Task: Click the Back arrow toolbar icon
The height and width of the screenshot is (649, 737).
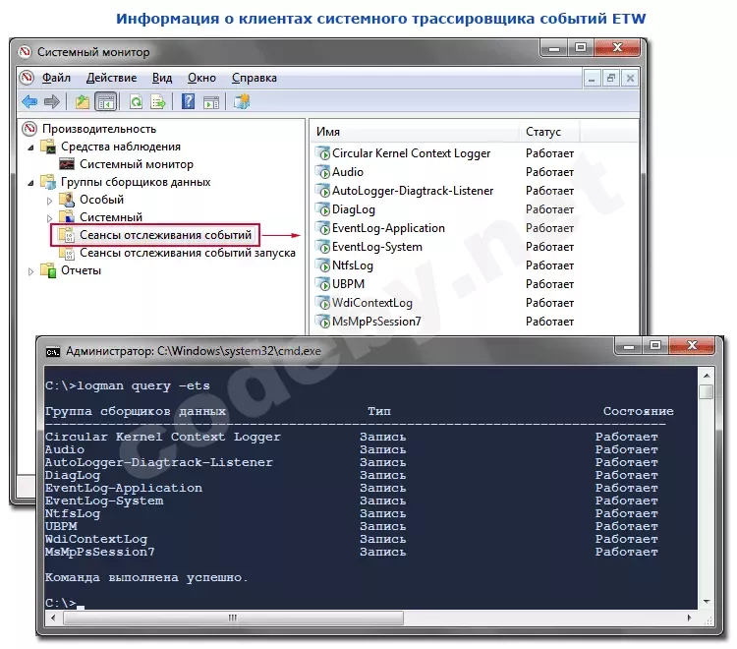Action: coord(29,101)
